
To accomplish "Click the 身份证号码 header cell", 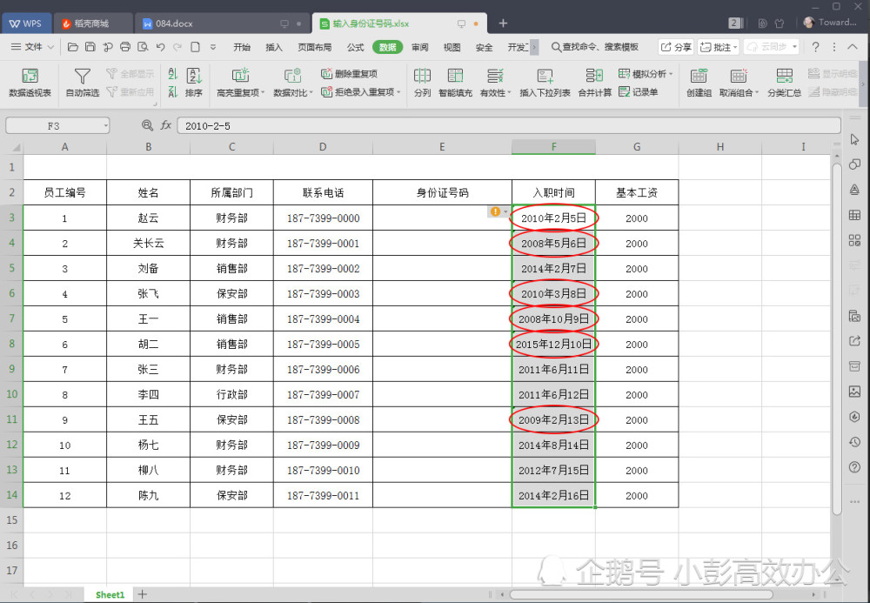I will [x=442, y=192].
